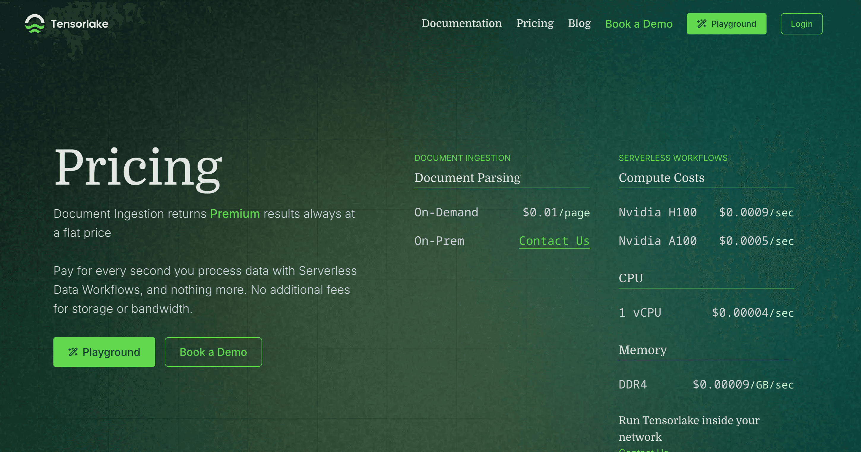Click the CPU section heading
The image size is (861, 452).
[631, 278]
